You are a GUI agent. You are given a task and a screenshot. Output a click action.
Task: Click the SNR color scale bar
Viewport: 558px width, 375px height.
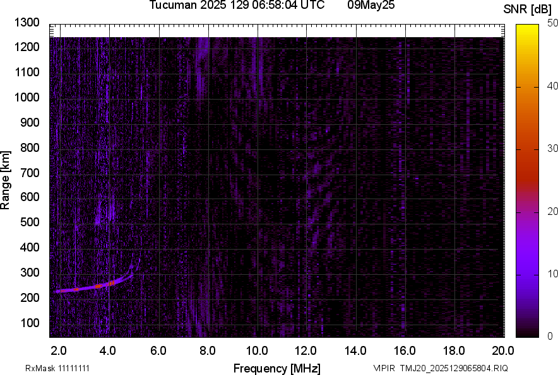coord(527,181)
